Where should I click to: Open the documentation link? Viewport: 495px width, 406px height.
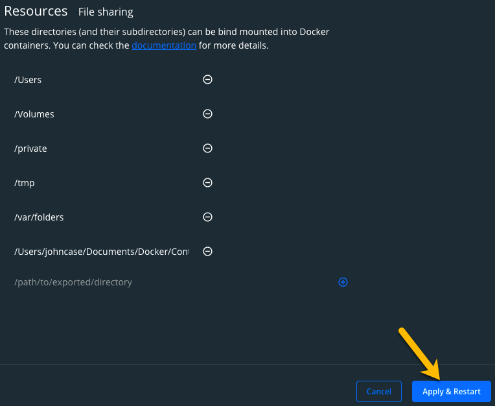(164, 45)
